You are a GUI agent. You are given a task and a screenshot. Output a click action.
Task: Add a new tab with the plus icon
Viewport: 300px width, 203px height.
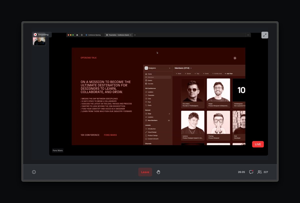[x=135, y=35]
